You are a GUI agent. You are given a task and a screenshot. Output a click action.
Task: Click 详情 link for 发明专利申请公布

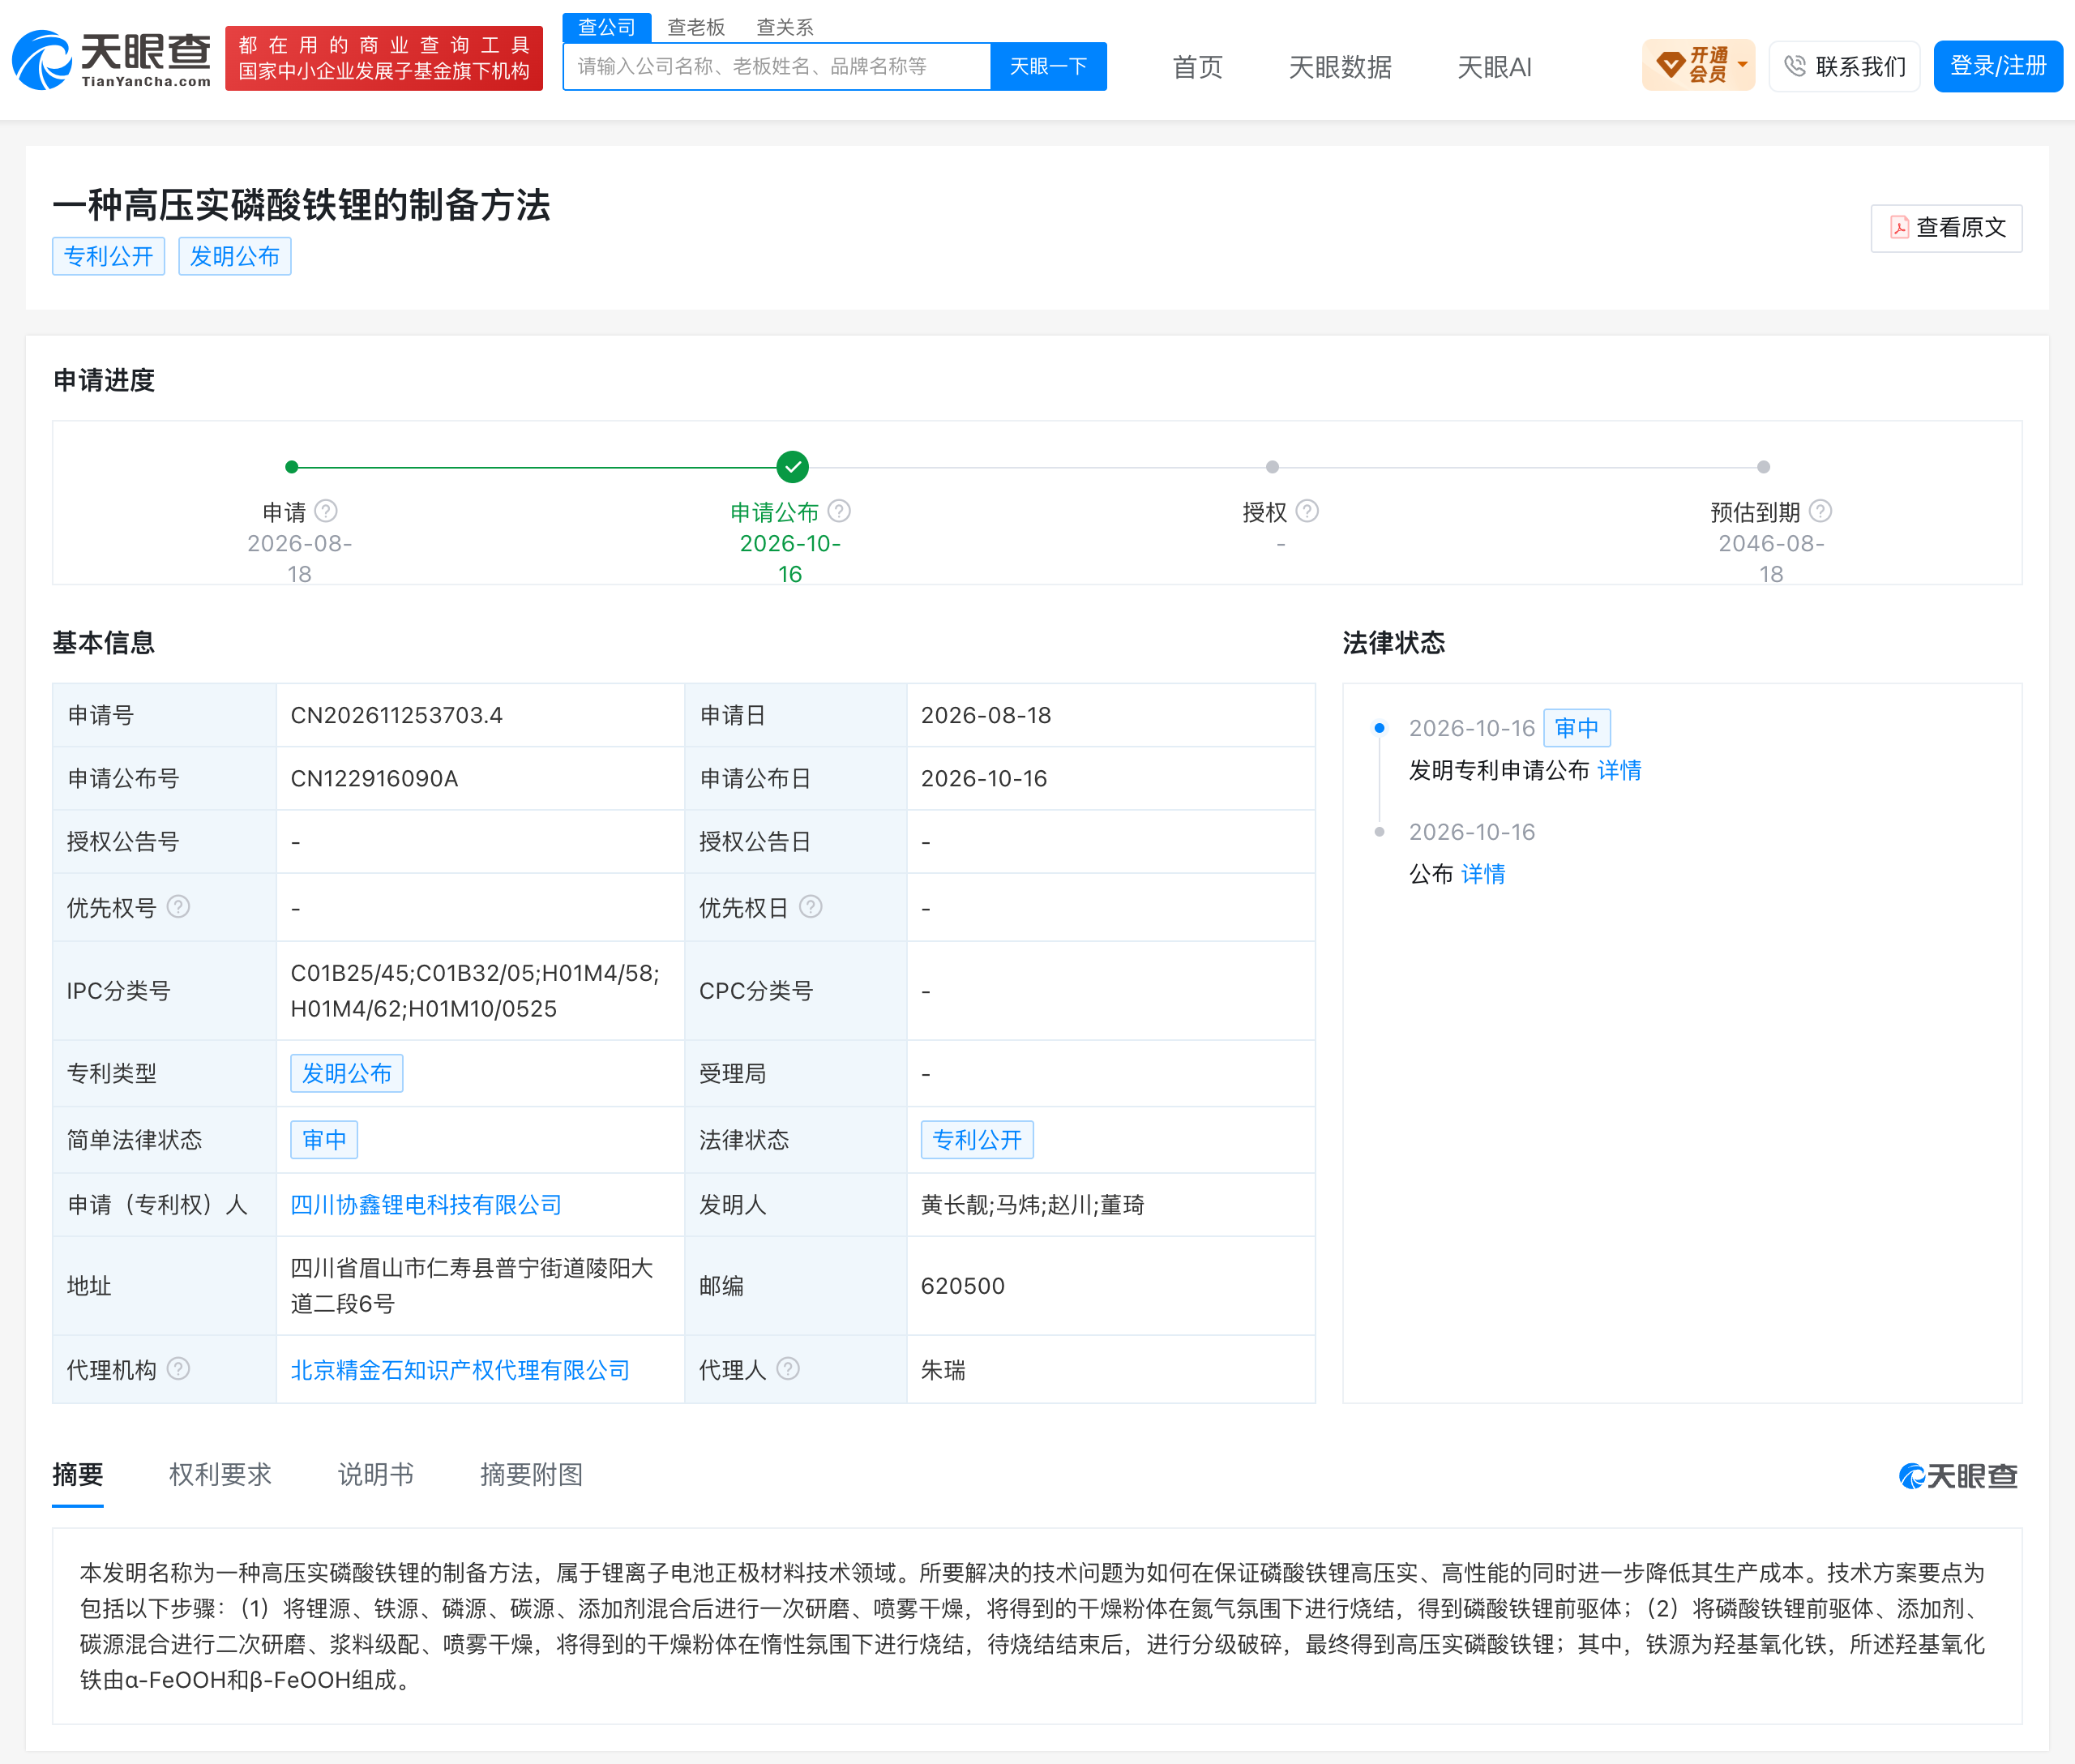pos(1619,770)
